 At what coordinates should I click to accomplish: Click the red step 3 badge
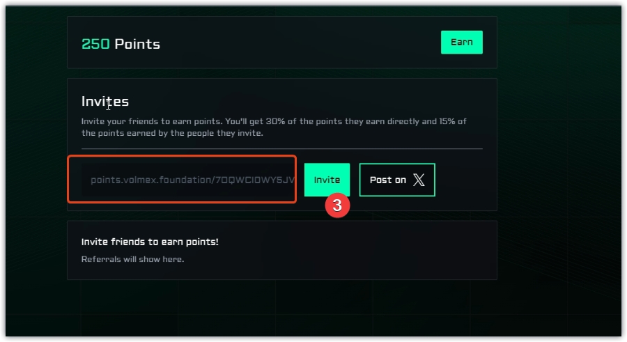point(337,205)
